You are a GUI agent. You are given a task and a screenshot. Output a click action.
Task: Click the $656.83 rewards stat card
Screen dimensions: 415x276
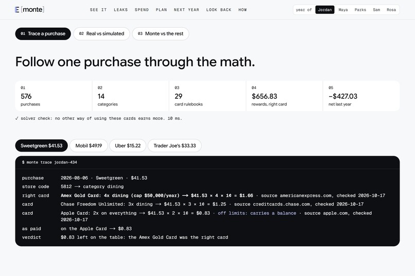[285, 96]
